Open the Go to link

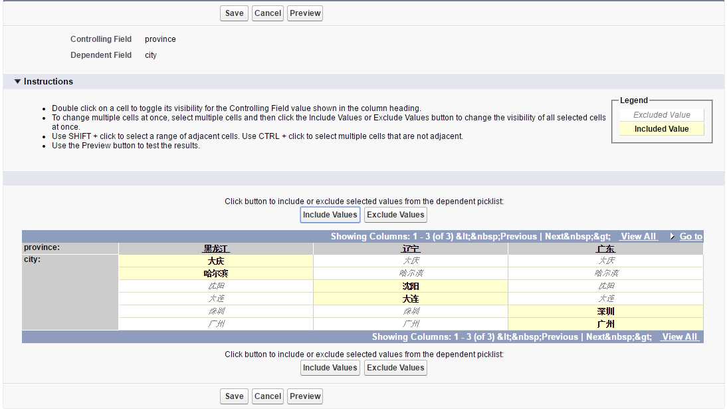691,236
